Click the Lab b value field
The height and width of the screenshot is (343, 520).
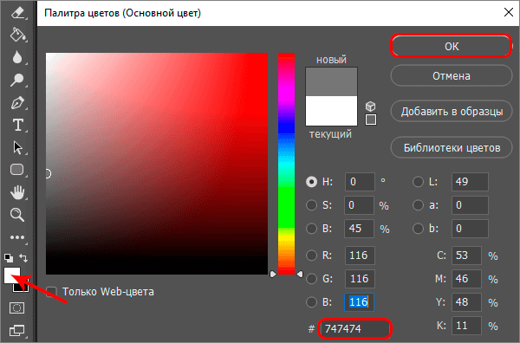[x=470, y=229]
